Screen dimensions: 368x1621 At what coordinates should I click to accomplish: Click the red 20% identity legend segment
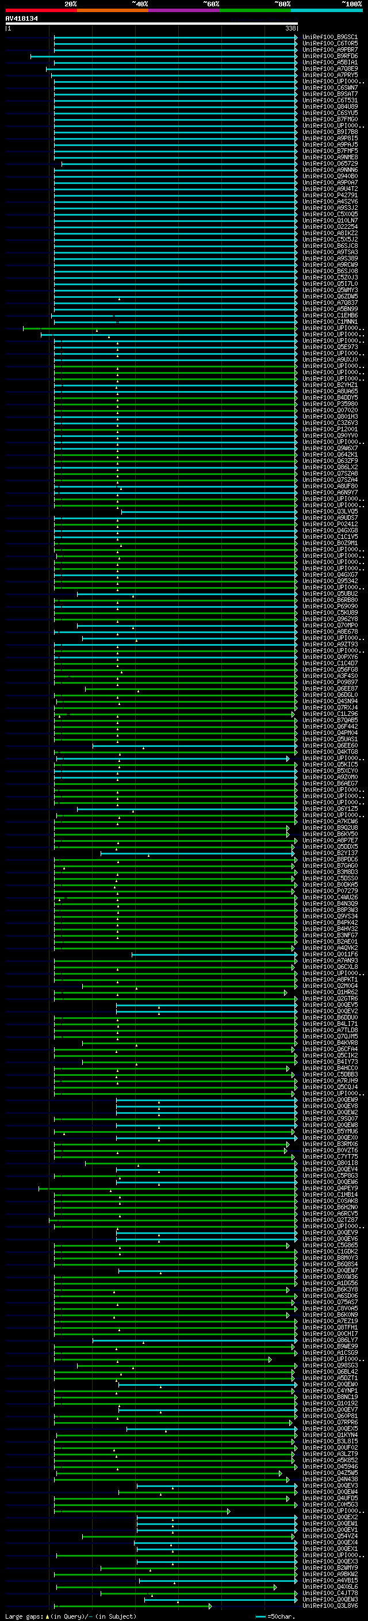41,10
